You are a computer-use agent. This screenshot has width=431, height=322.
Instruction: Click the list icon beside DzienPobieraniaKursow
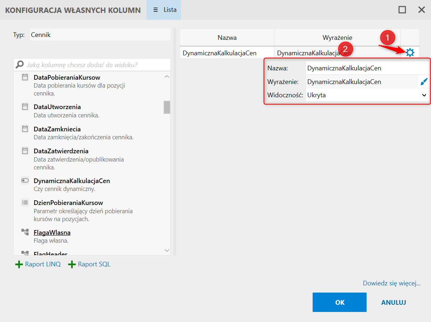tap(25, 202)
